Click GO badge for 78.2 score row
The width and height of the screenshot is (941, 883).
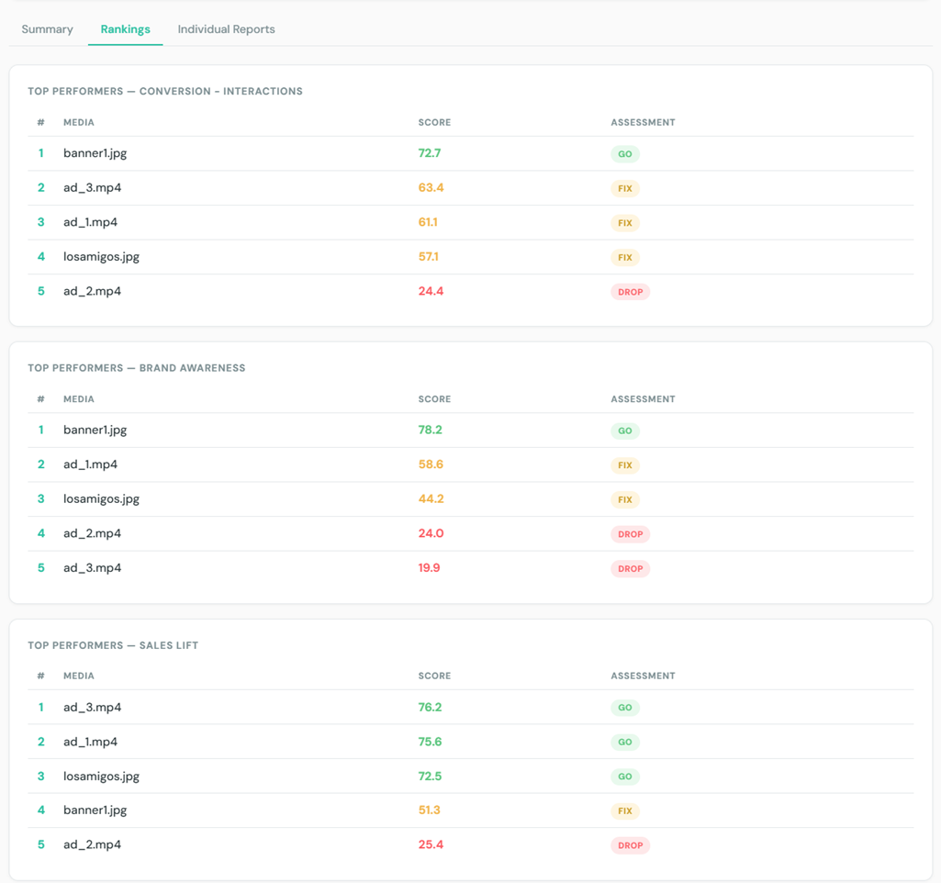pos(625,430)
